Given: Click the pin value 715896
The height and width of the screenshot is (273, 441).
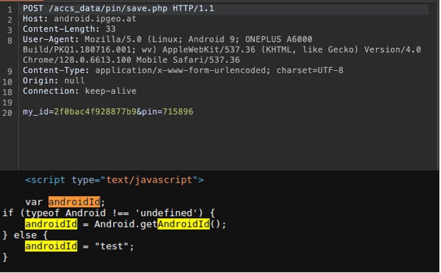Looking at the screenshot, I should [178, 112].
